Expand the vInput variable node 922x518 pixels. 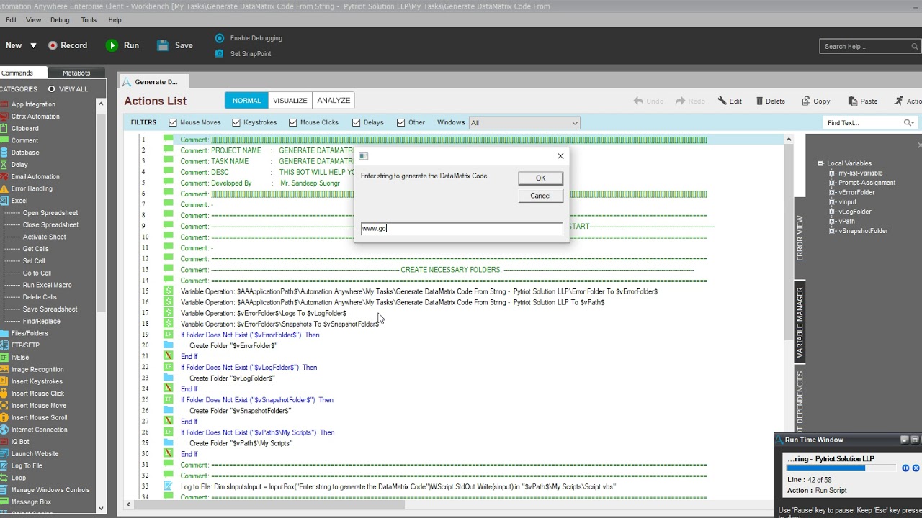pos(832,202)
